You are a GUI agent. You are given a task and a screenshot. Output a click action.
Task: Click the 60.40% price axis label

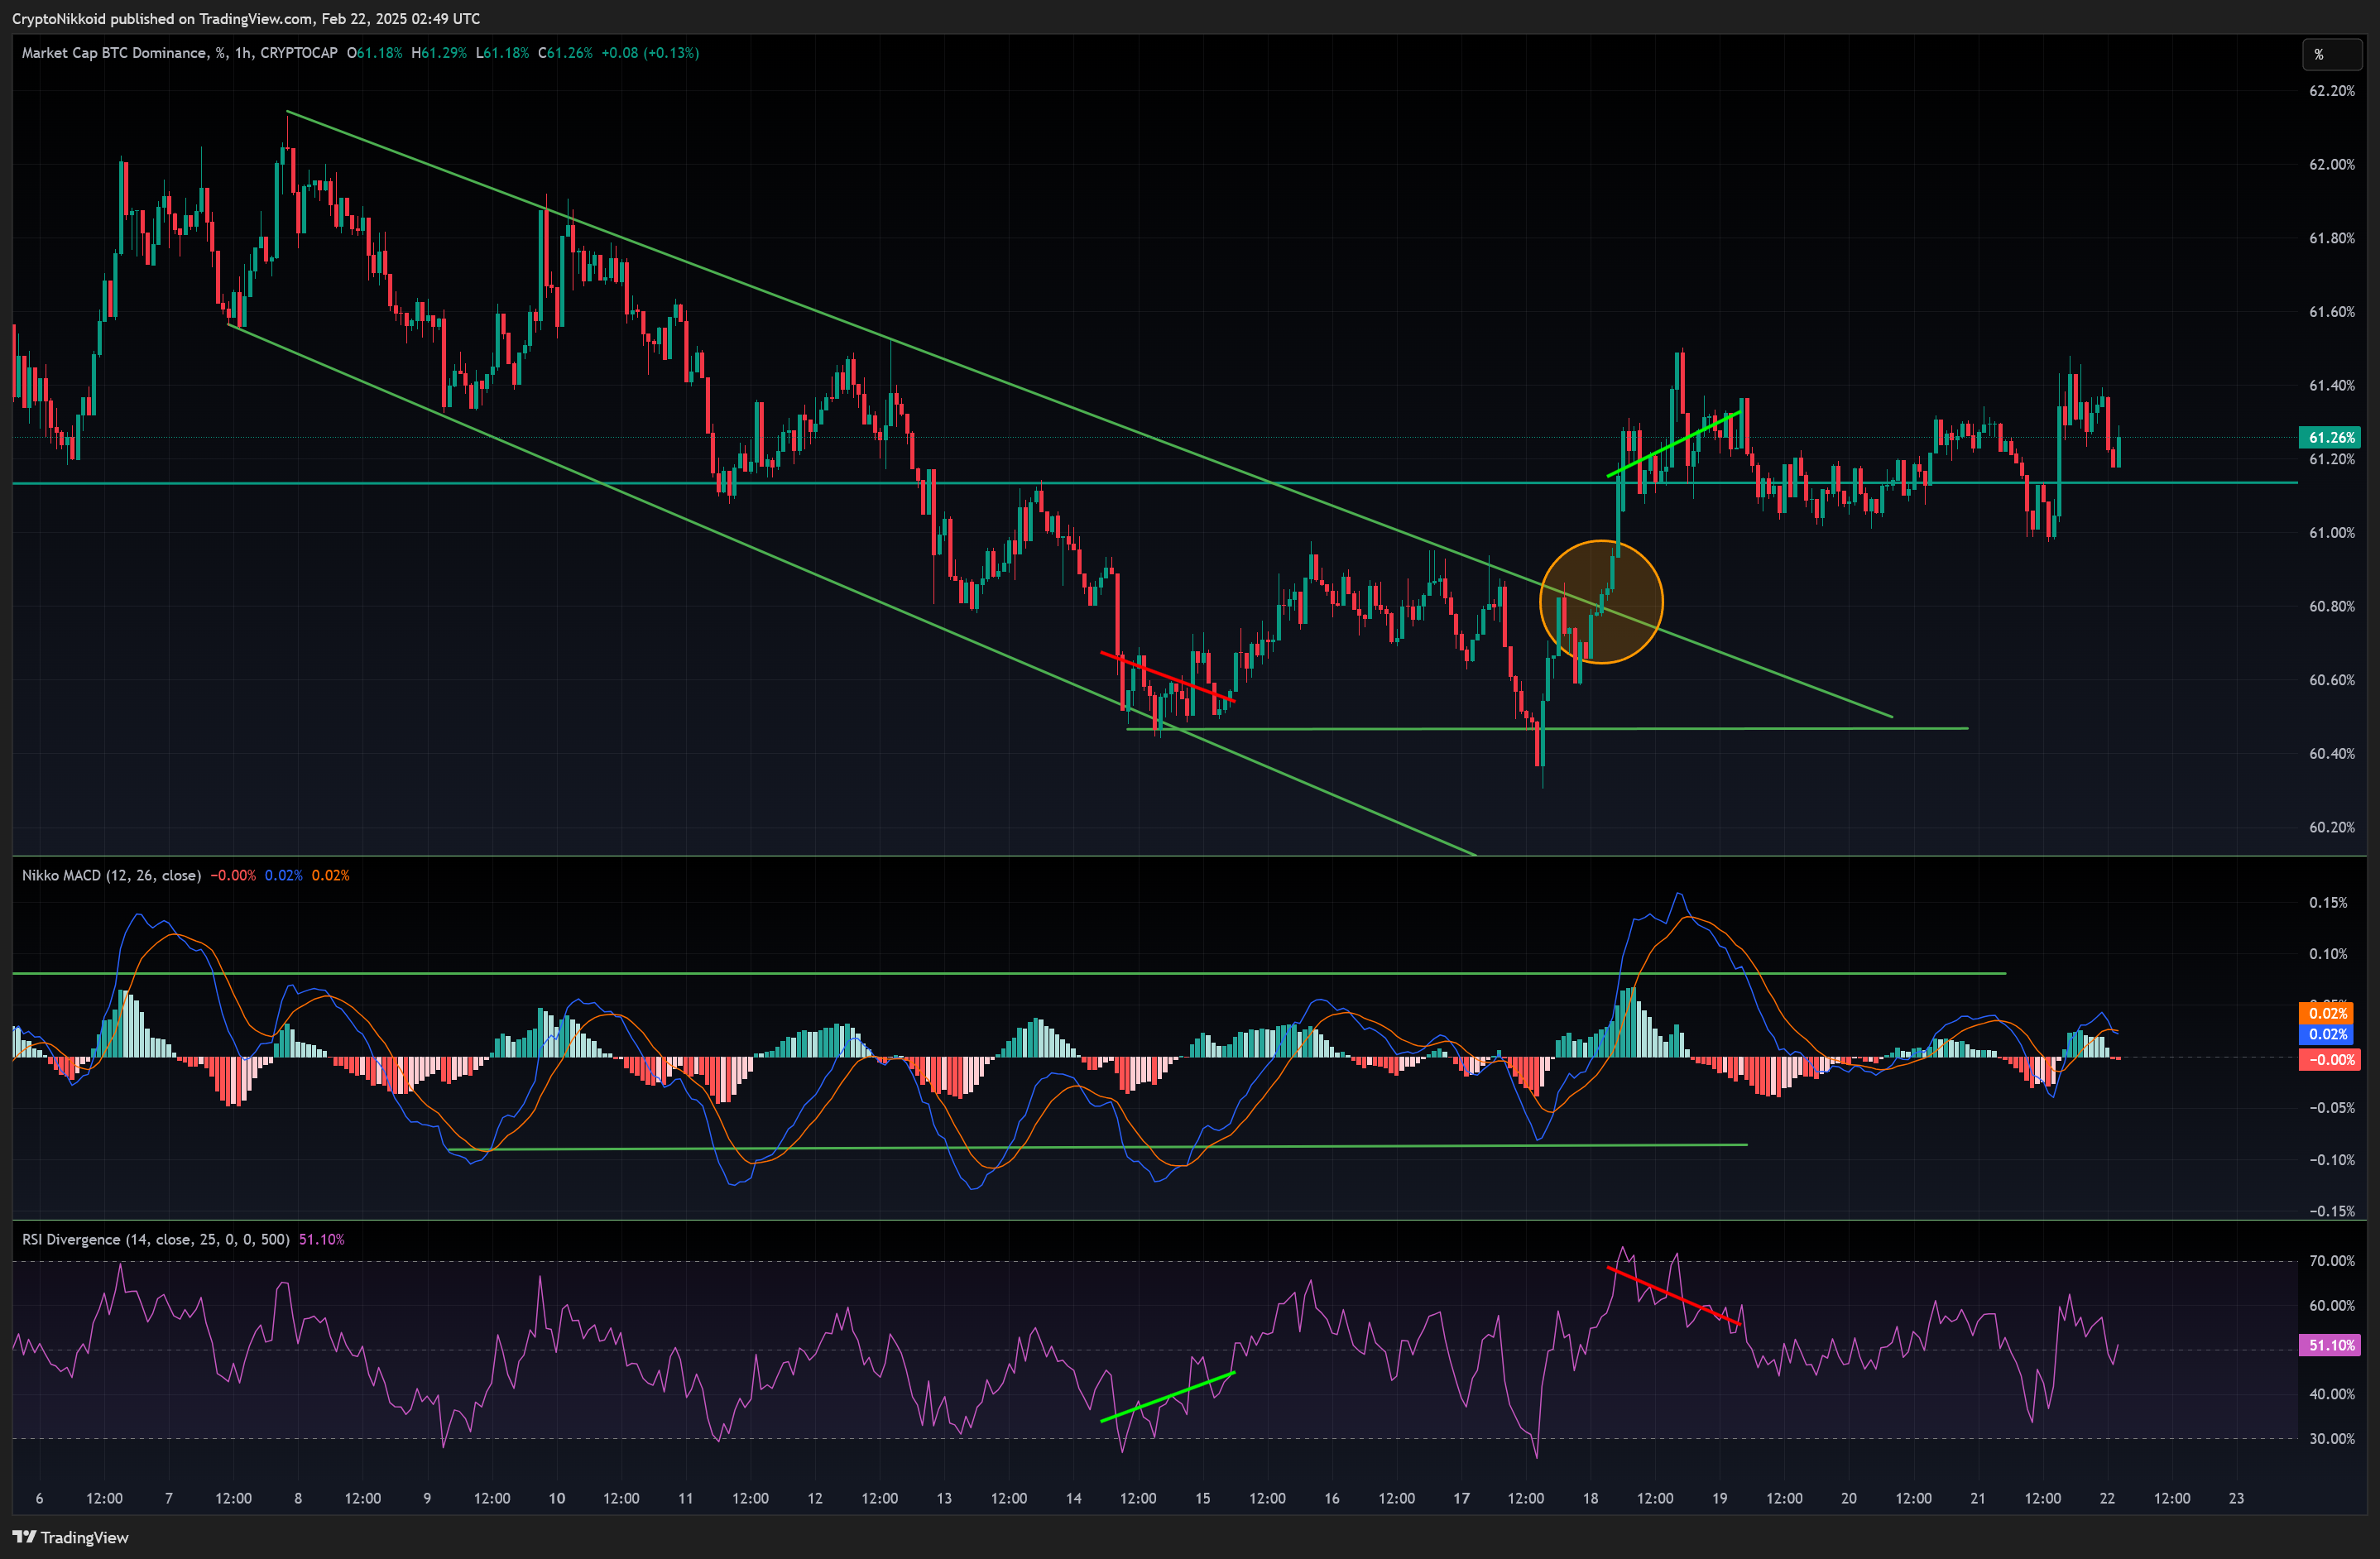click(2331, 754)
